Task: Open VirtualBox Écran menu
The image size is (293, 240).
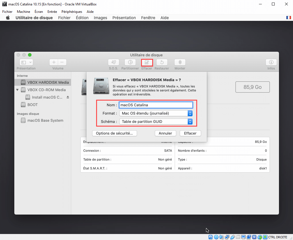Action: pos(39,11)
